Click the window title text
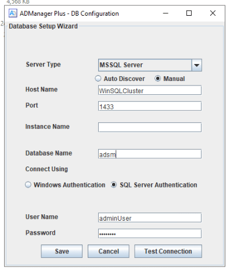Image resolution: width=230 pixels, height=276 pixels. [69, 13]
